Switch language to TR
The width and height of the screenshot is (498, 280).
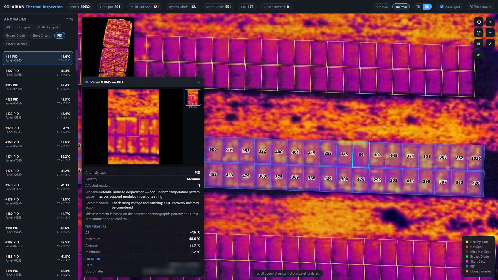pyautogui.click(x=418, y=7)
